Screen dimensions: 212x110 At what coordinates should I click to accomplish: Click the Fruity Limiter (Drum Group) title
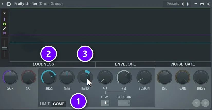39,4
